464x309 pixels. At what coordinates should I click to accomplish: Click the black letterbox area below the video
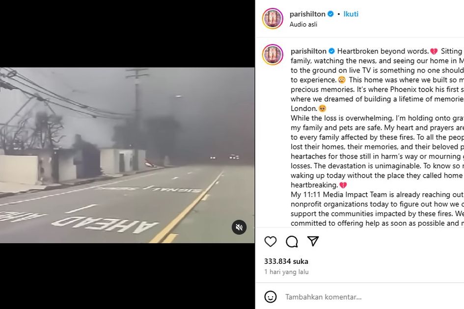(x=127, y=276)
